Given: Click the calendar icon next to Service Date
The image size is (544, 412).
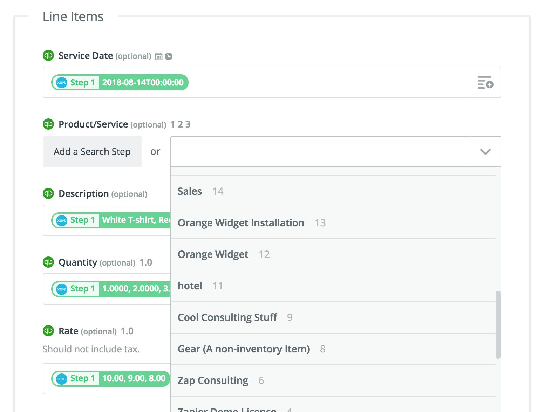Looking at the screenshot, I should 159,56.
